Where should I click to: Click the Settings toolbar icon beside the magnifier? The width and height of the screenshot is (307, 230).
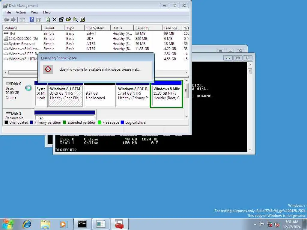[82, 19]
